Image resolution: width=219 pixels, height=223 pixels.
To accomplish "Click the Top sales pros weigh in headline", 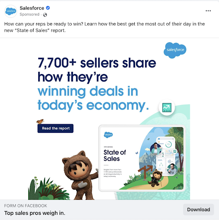I will coord(35,213).
